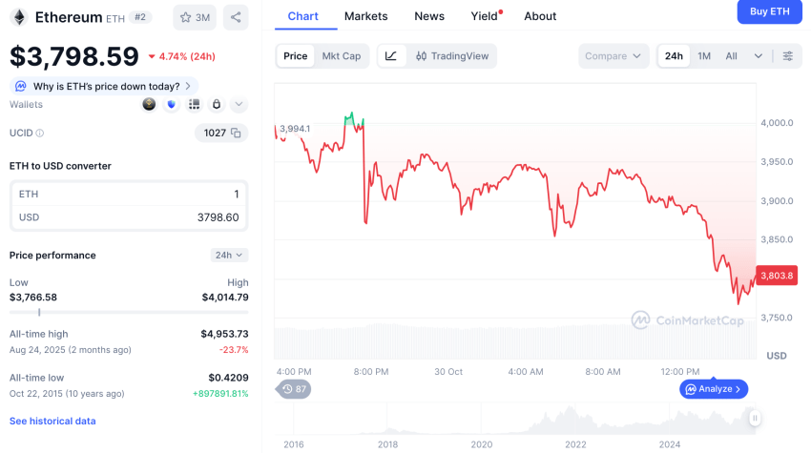The height and width of the screenshot is (453, 811).
Task: Open 'Why is ETH's price down today?'
Action: (104, 86)
